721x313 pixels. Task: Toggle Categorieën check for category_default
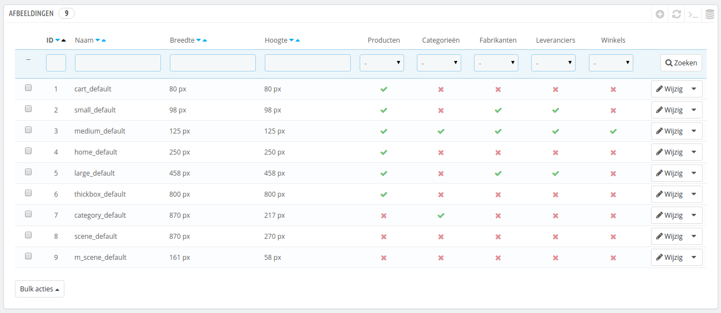point(441,215)
